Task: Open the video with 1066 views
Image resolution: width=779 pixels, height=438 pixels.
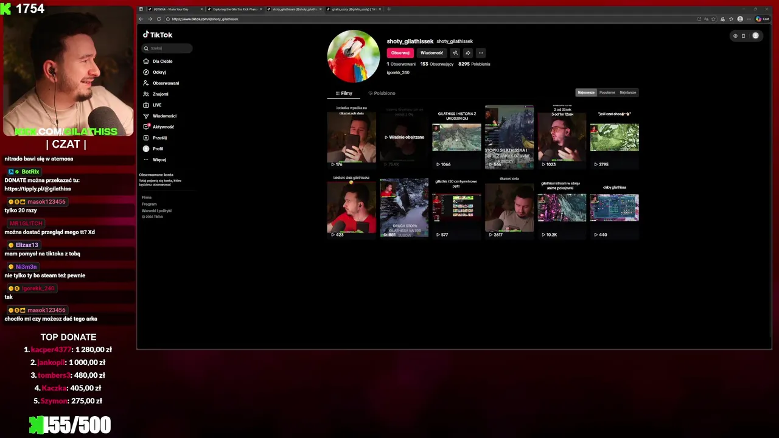Action: click(456, 137)
